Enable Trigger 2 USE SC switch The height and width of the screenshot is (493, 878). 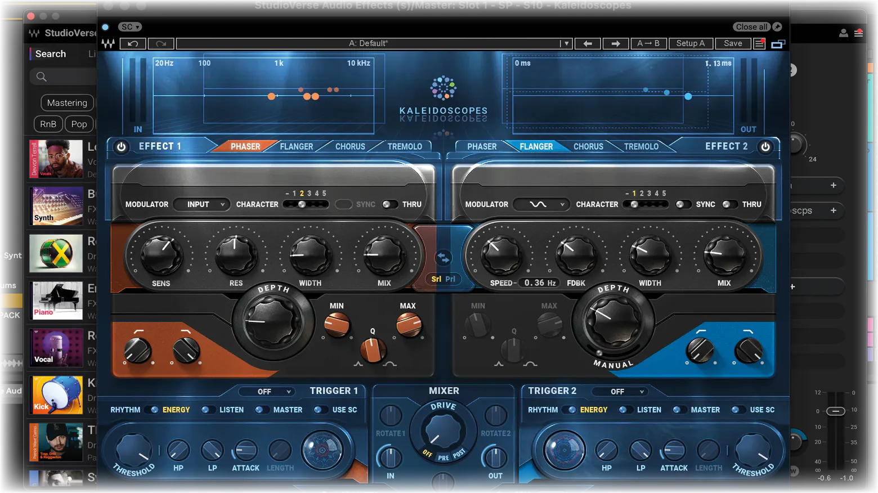738,410
